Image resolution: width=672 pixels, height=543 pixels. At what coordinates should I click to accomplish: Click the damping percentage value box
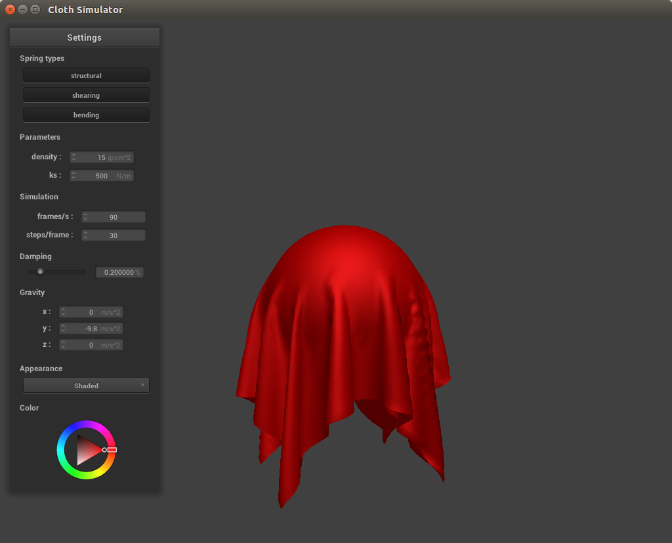point(119,272)
